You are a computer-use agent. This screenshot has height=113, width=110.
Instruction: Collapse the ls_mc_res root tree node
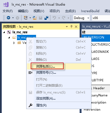click(4, 32)
